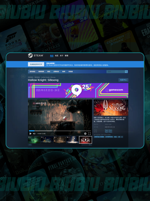
Task: Click the trailer progress seek bar
Action: pyautogui.click(x=60, y=131)
